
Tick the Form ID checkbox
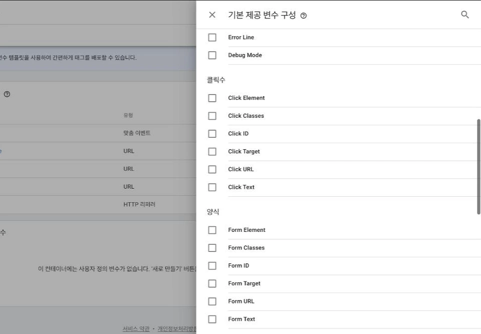click(x=212, y=266)
